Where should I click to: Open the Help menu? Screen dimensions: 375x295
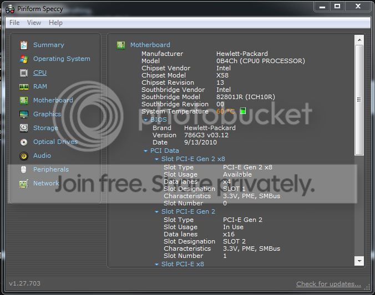click(x=55, y=23)
